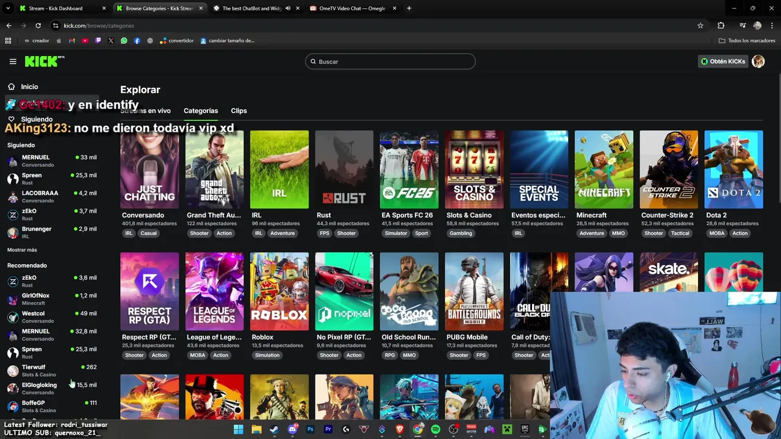This screenshot has width=781, height=439.
Task: Open Photoshop from the taskbar
Action: (310, 429)
